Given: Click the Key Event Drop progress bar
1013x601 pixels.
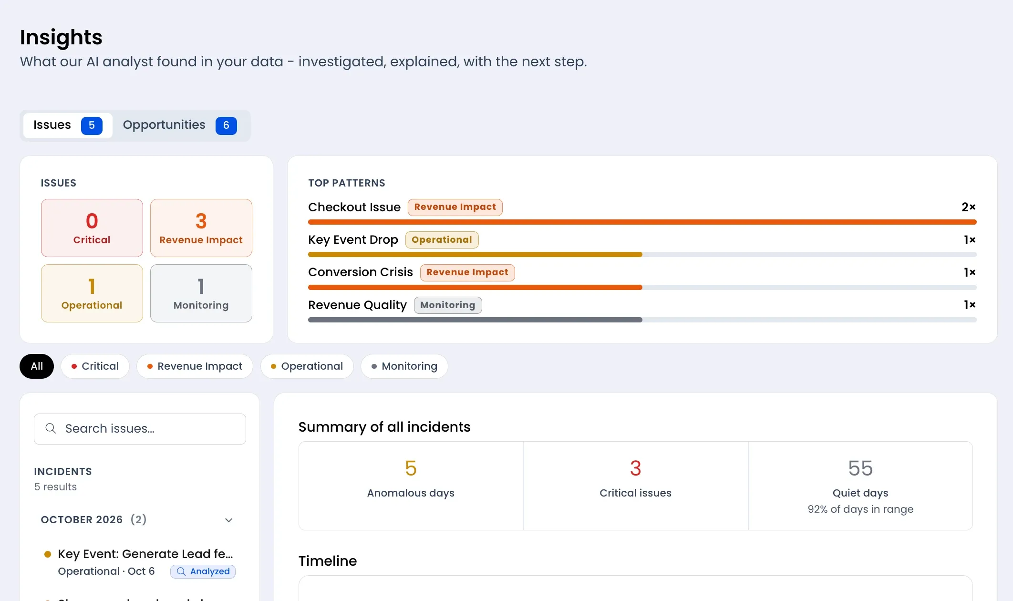Looking at the screenshot, I should (x=642, y=255).
